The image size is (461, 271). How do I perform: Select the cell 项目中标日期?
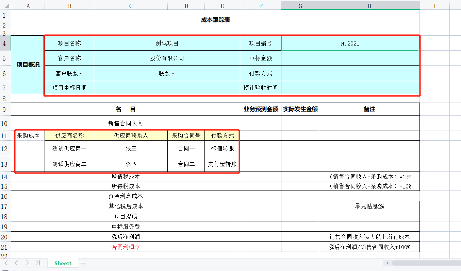click(69, 88)
